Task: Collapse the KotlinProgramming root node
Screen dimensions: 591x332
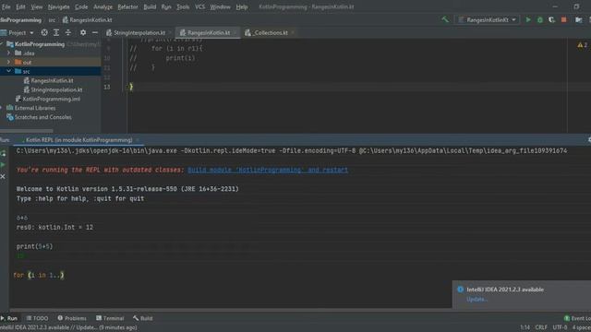Action: tap(2, 44)
